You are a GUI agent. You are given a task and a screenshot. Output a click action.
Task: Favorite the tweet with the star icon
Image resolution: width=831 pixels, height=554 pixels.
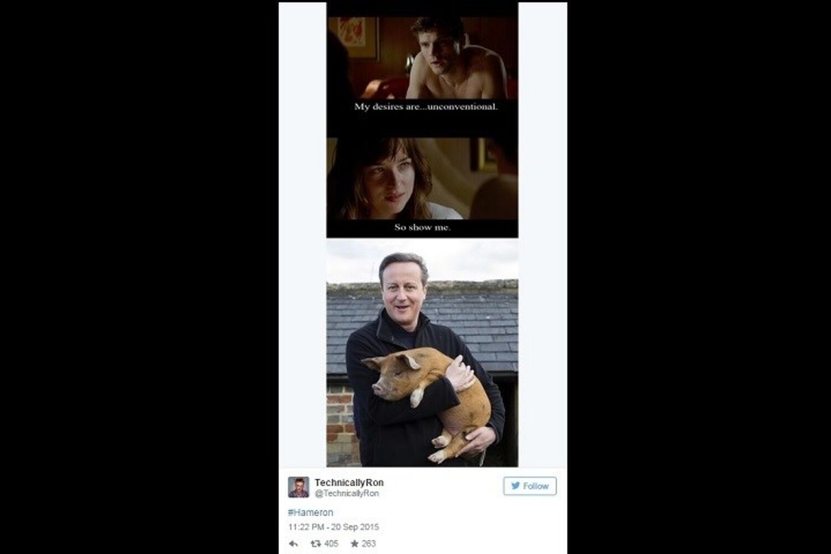tap(355, 544)
